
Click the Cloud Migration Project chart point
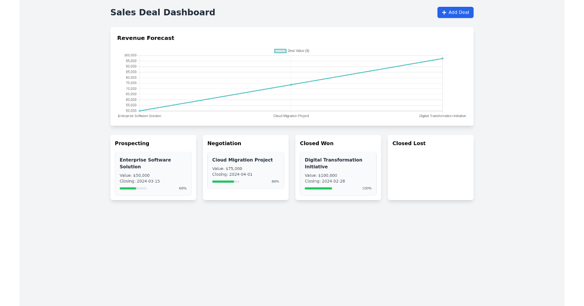click(291, 85)
